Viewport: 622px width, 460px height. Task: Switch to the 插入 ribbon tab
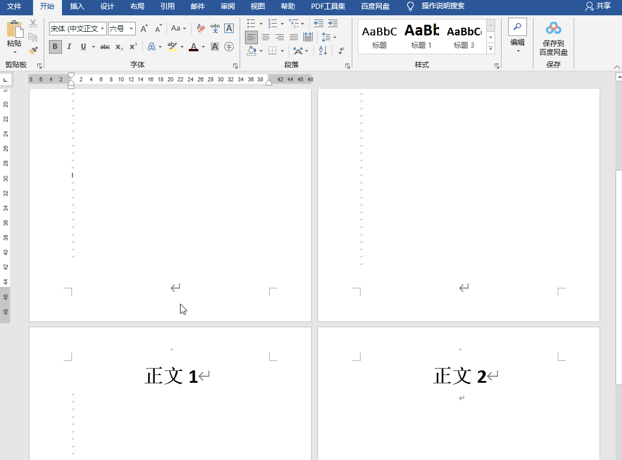pyautogui.click(x=77, y=6)
